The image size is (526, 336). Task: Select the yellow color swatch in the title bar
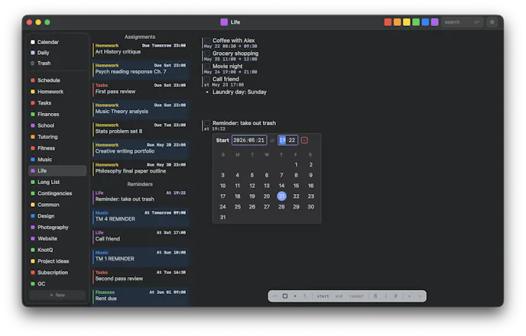(x=407, y=22)
